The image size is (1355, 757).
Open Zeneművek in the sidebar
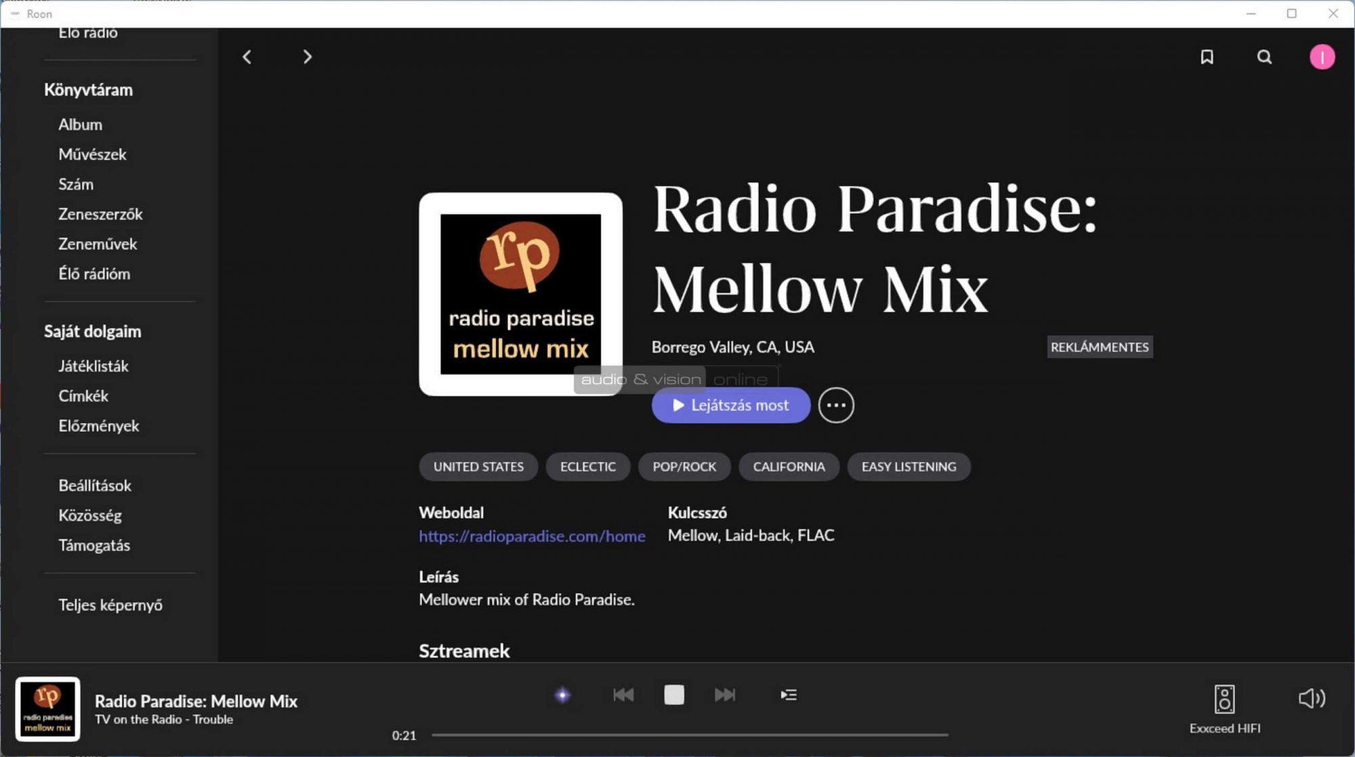[98, 244]
